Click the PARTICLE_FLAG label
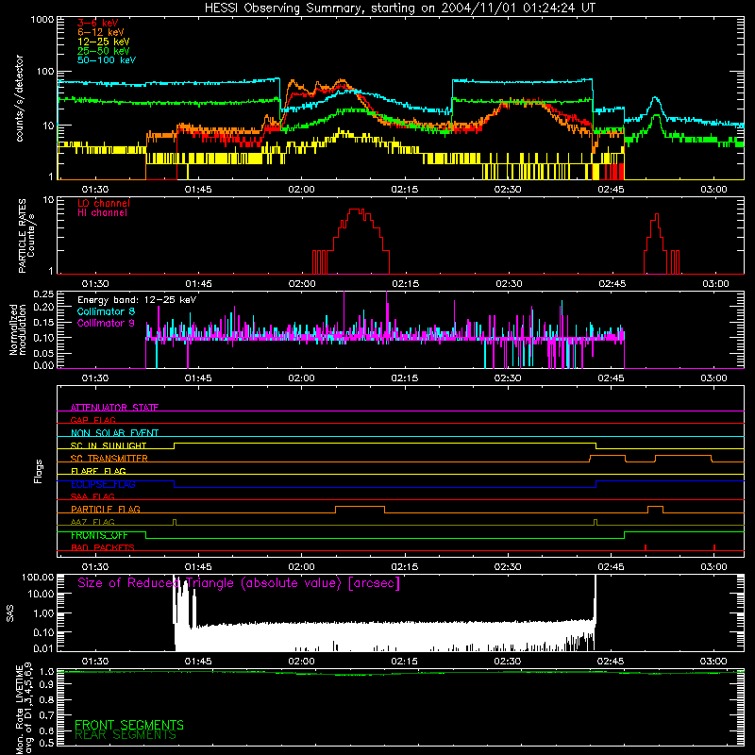This screenshot has width=755, height=755. click(106, 510)
